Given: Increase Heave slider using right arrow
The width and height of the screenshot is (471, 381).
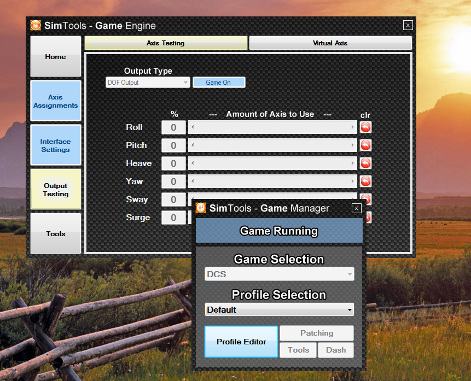Looking at the screenshot, I should pyautogui.click(x=353, y=163).
